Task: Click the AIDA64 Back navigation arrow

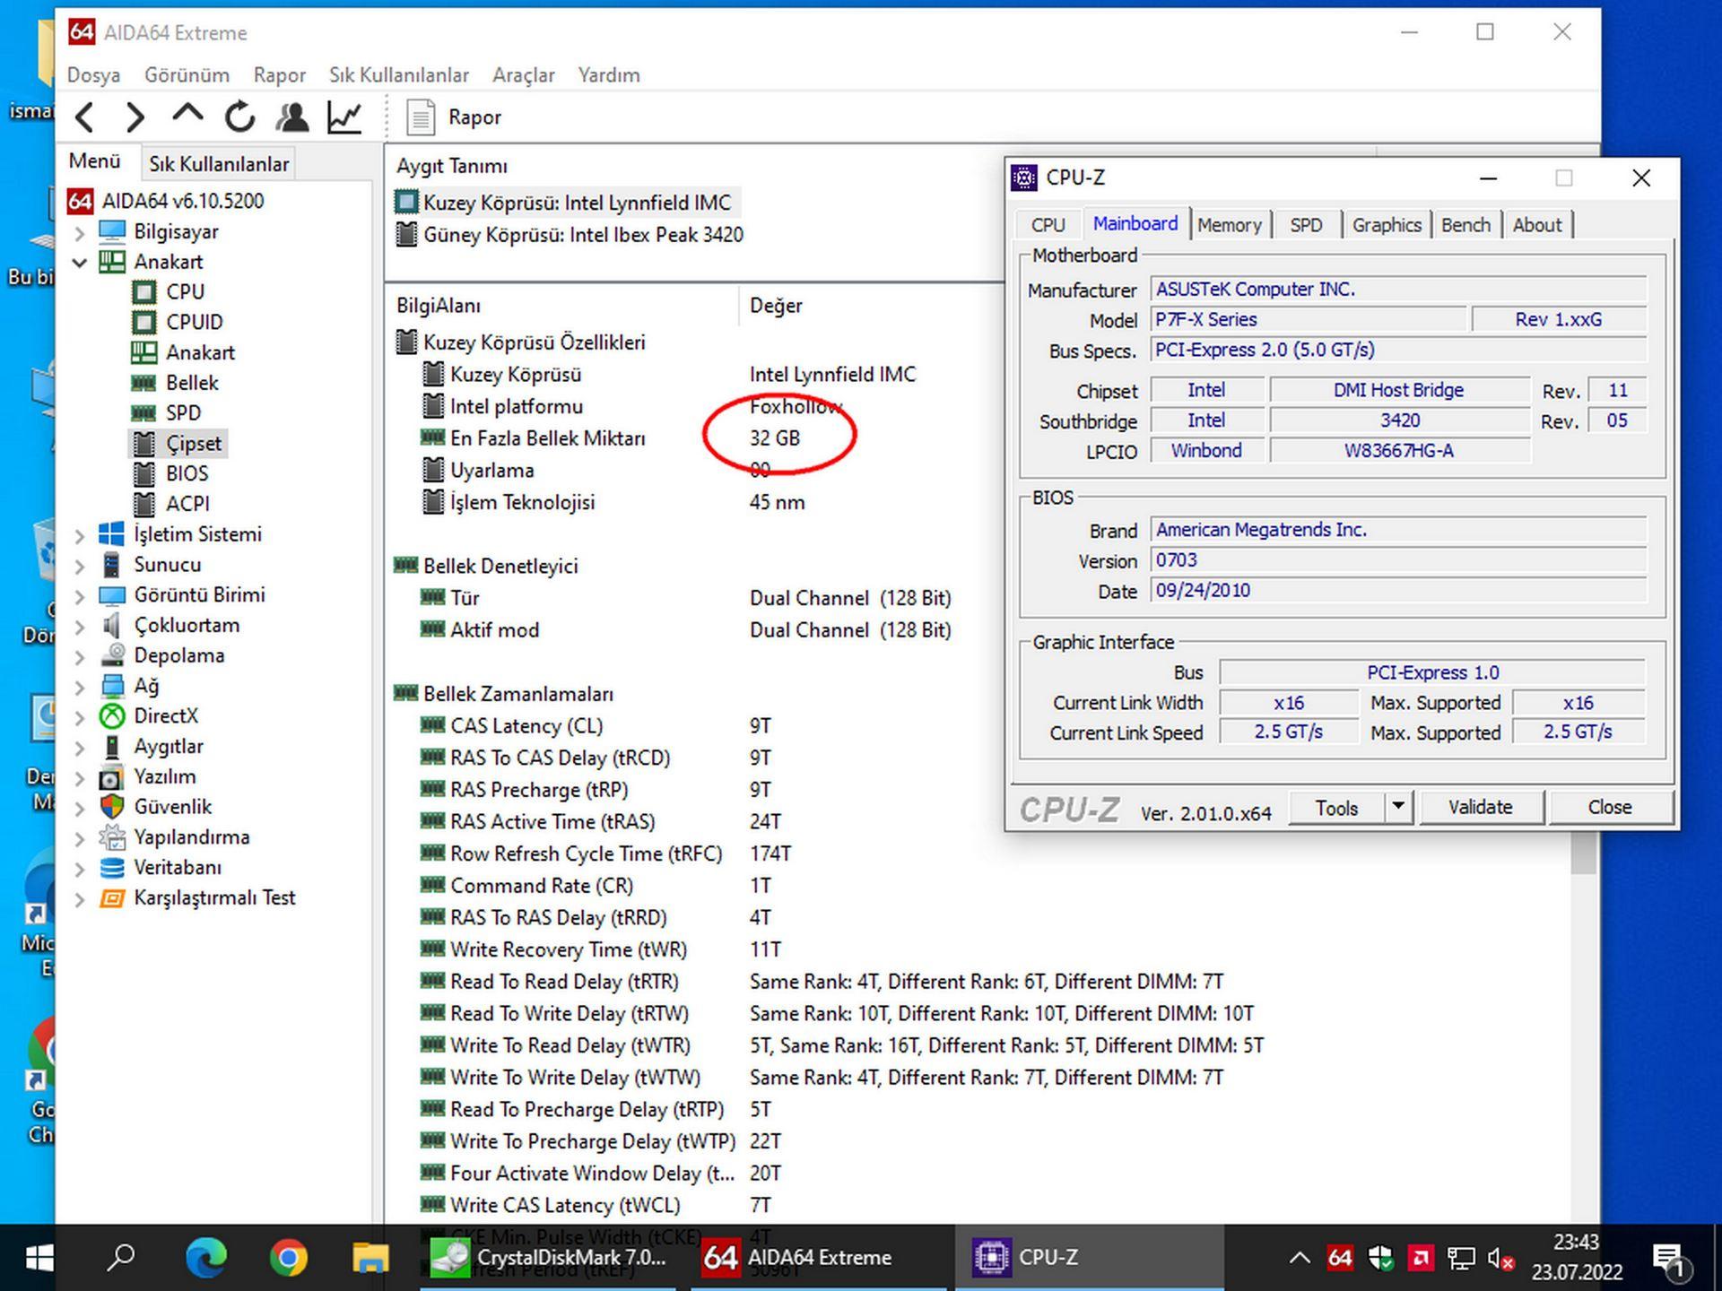Action: (84, 117)
